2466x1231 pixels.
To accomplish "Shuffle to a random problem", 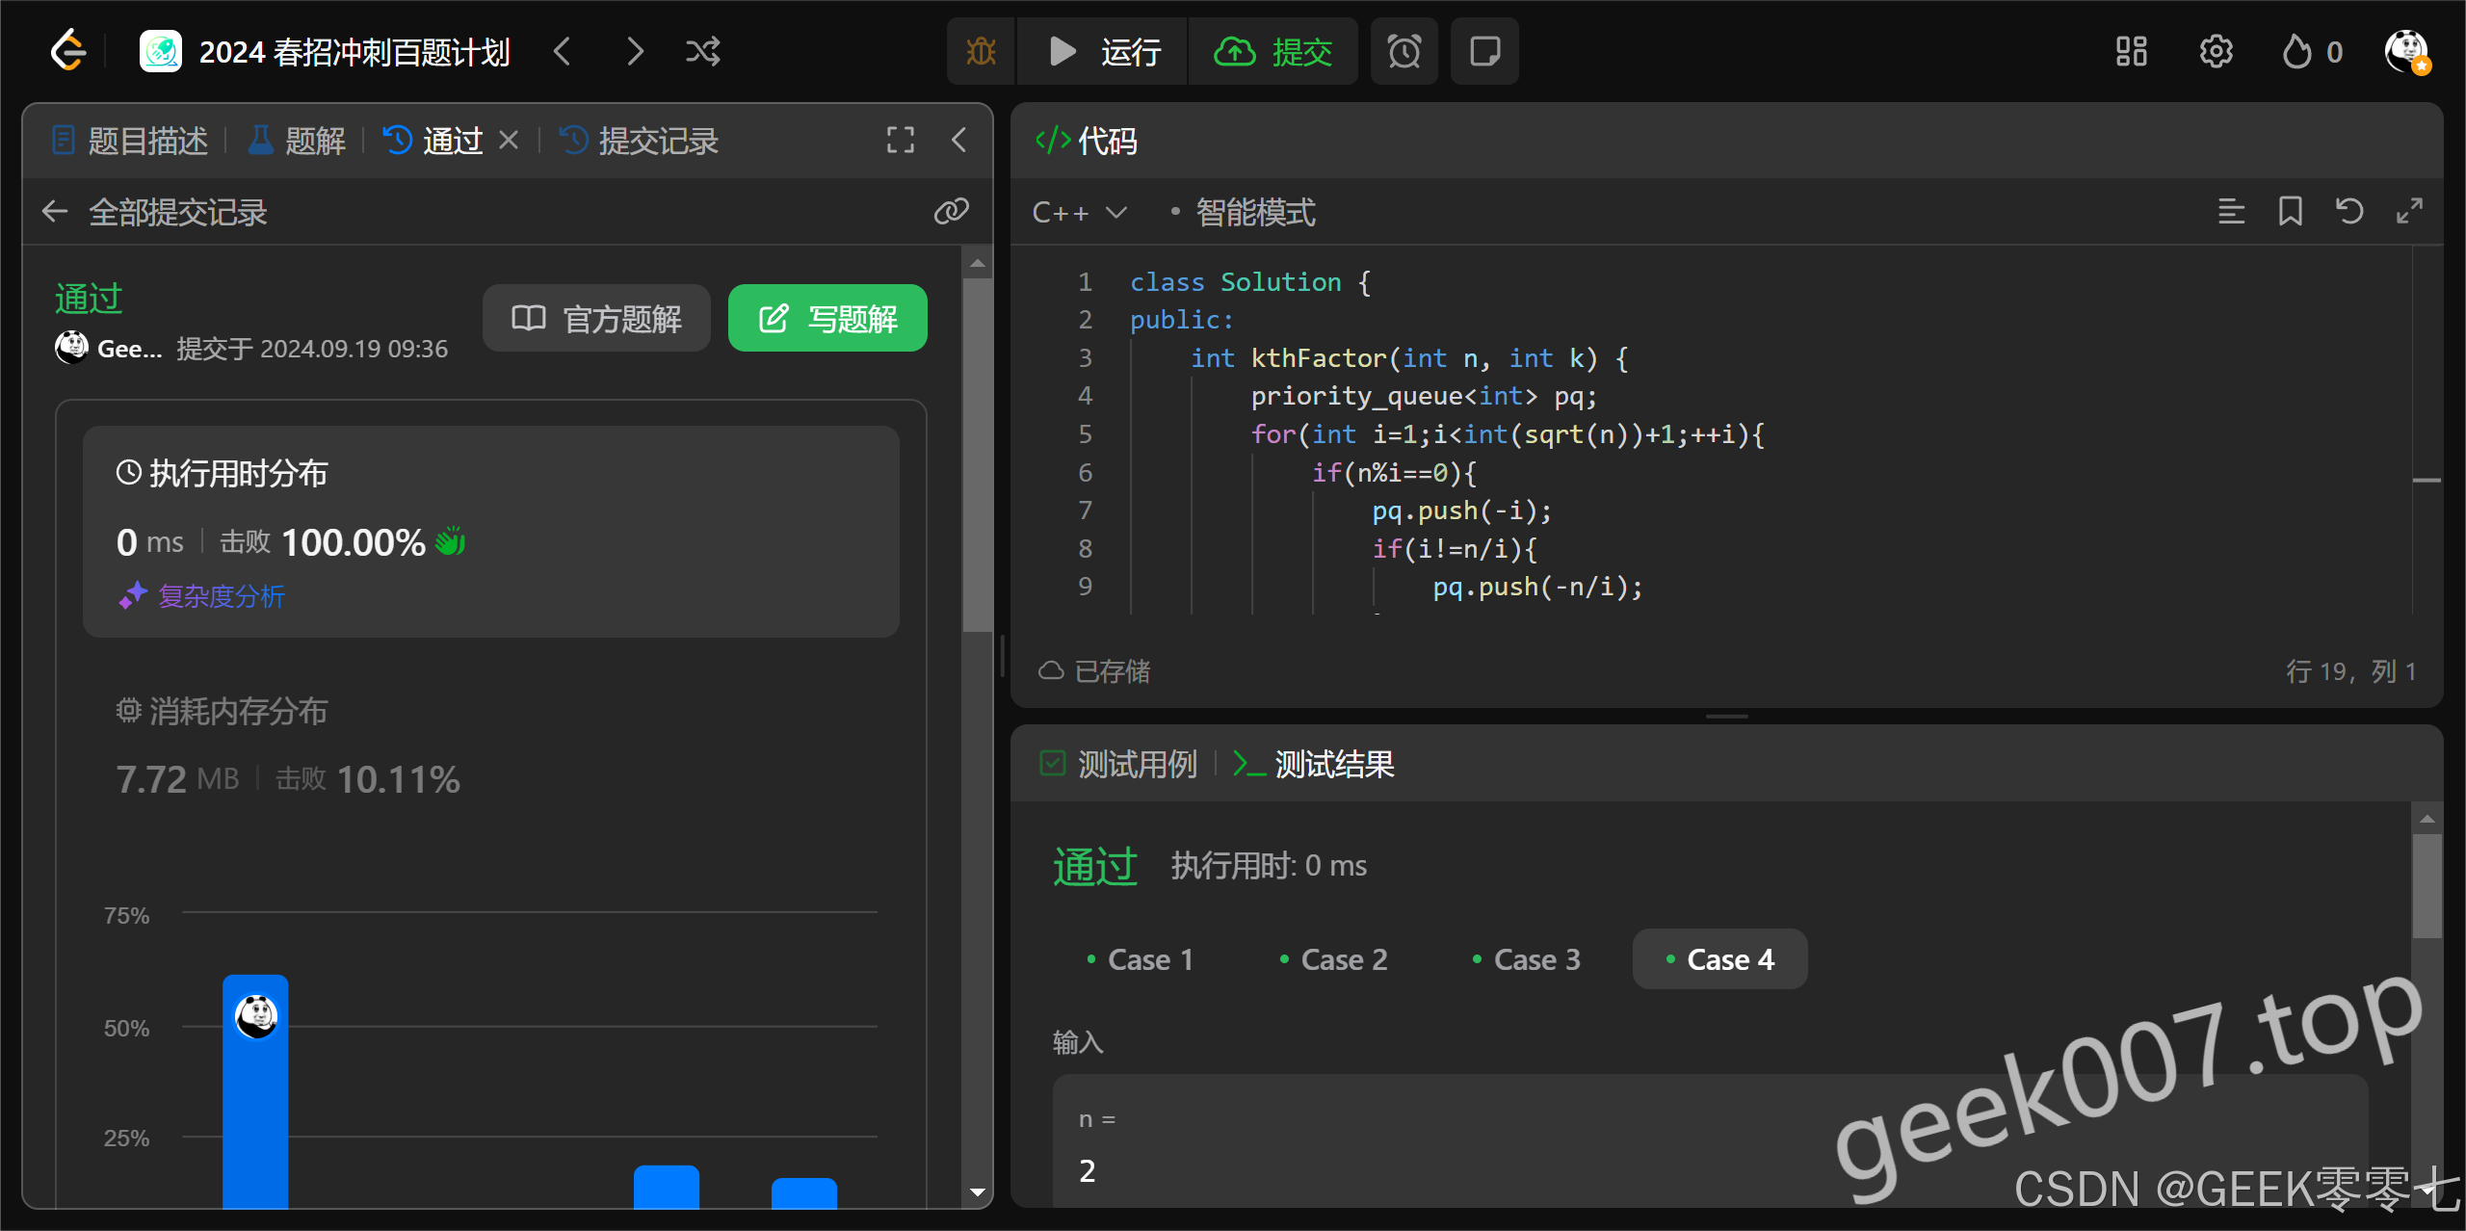I will pos(702,51).
